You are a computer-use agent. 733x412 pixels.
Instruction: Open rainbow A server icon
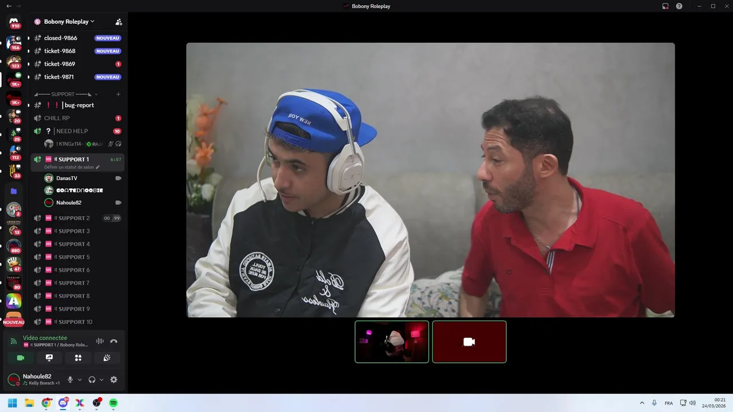pos(14,300)
